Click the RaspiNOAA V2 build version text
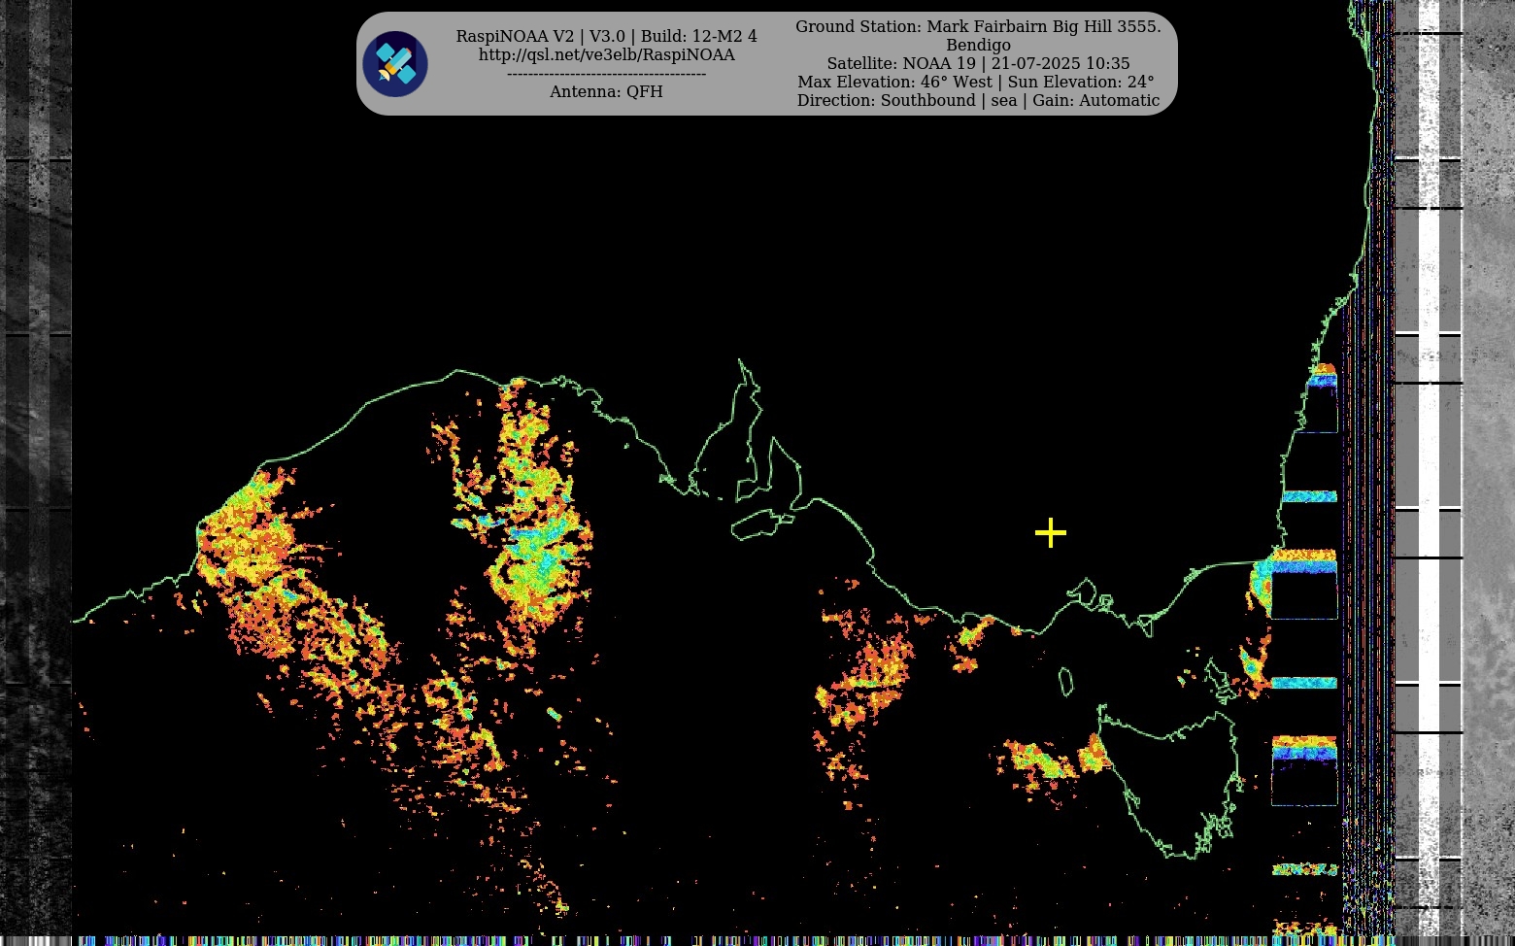This screenshot has height=946, width=1515. pos(606,37)
